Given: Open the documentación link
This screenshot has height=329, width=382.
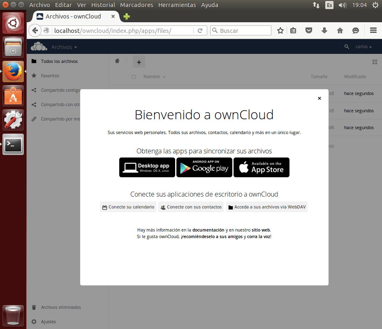Looking at the screenshot, I should pos(208,230).
